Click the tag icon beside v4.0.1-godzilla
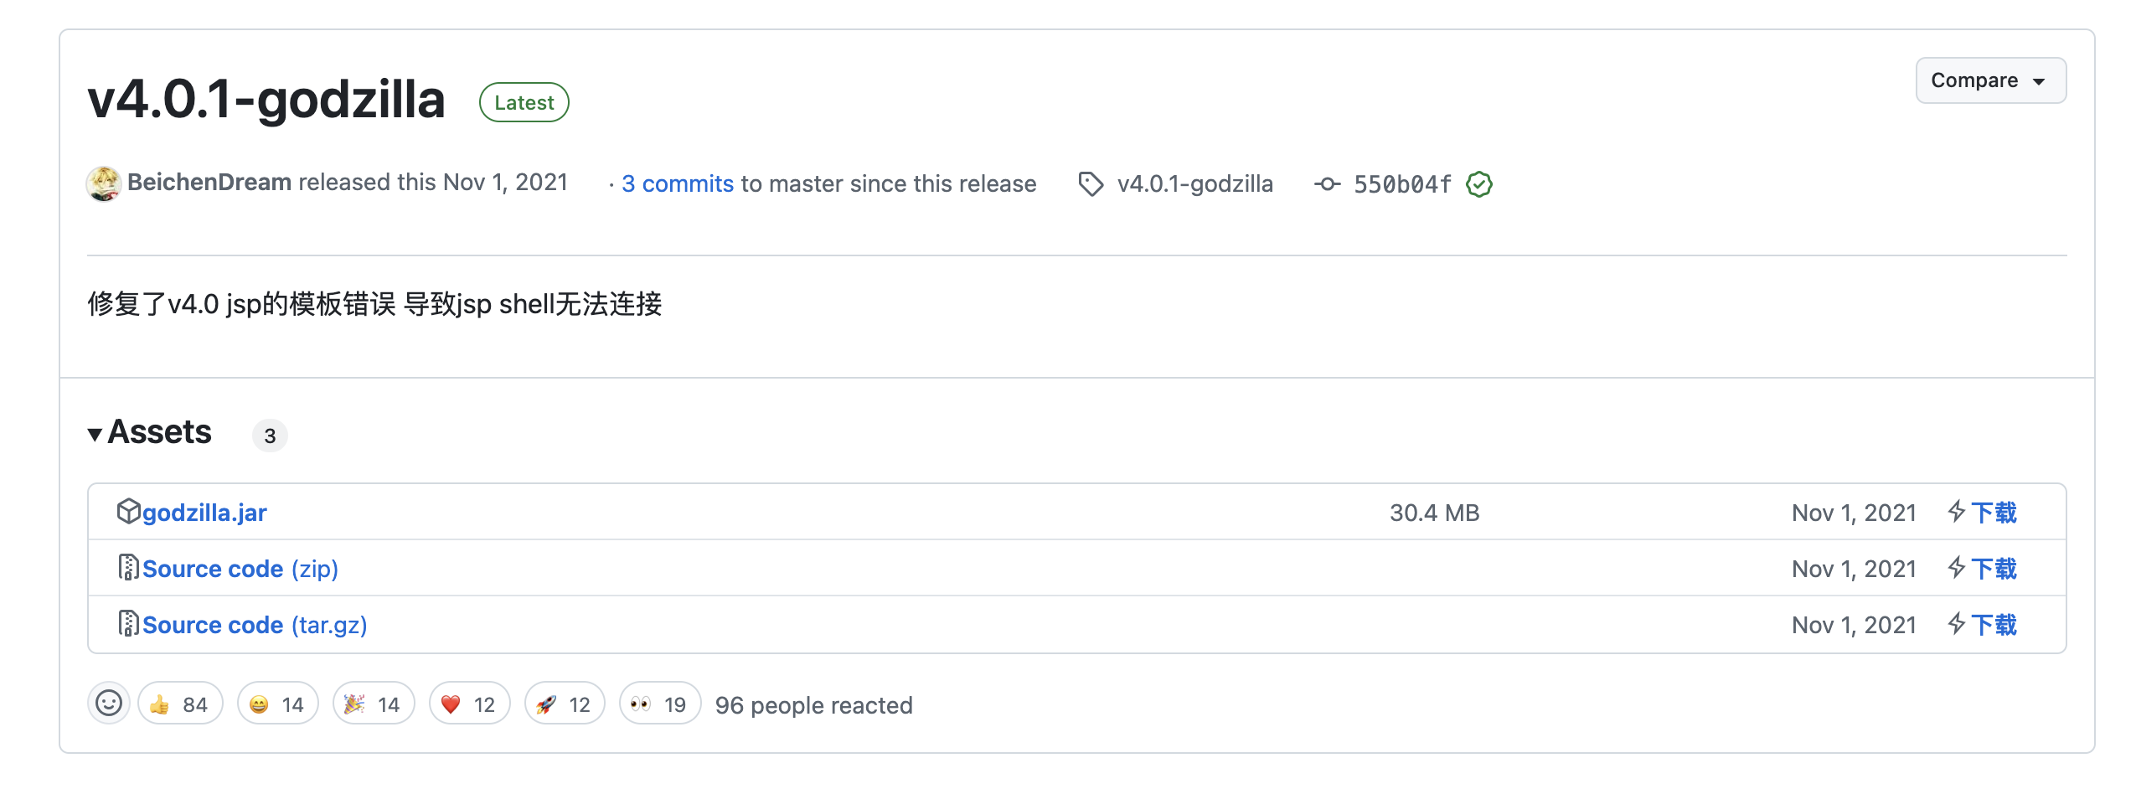This screenshot has width=2136, height=789. (1091, 184)
